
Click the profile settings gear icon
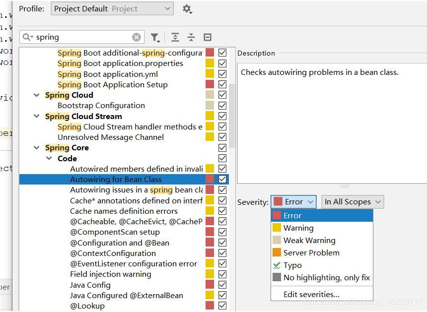point(187,9)
